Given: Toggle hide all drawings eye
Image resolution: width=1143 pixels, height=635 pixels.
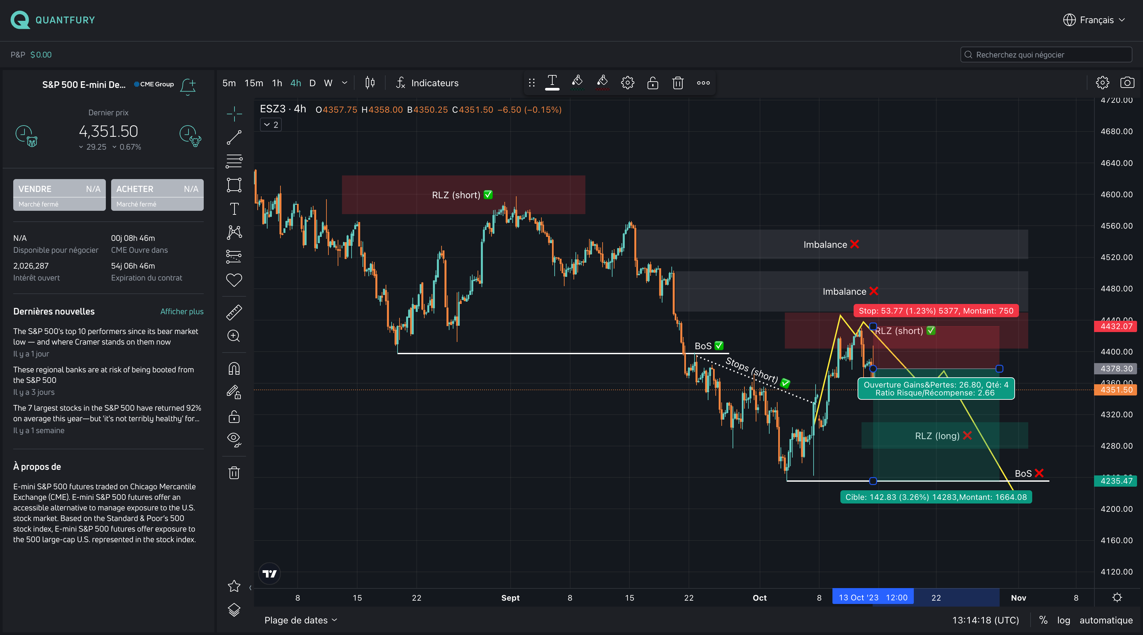Looking at the screenshot, I should pos(234,440).
